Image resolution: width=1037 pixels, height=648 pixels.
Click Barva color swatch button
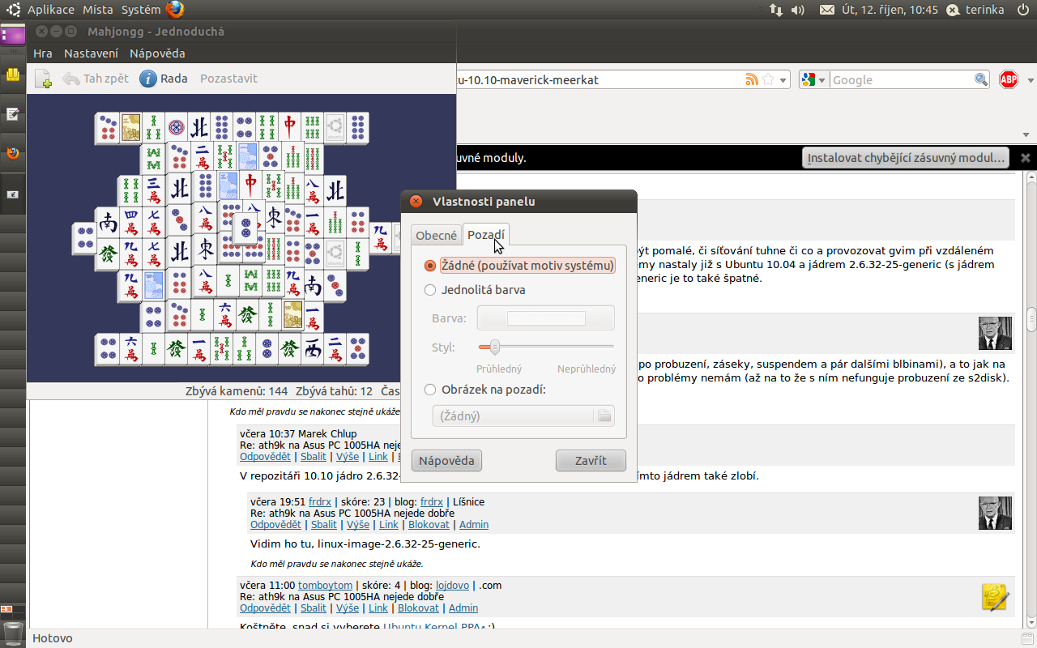[546, 318]
